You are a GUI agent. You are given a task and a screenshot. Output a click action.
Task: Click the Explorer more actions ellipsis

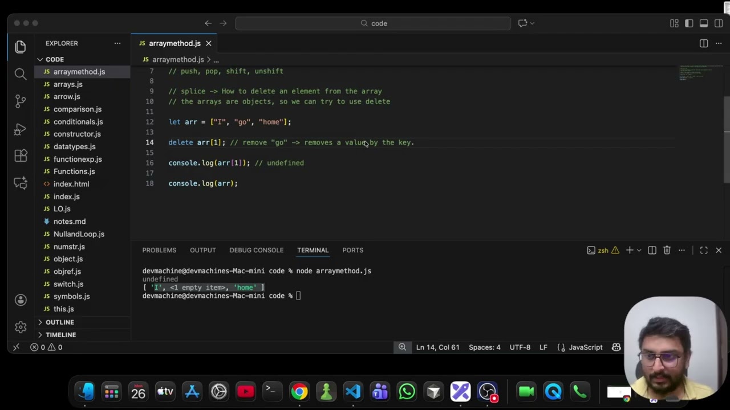coord(117,43)
